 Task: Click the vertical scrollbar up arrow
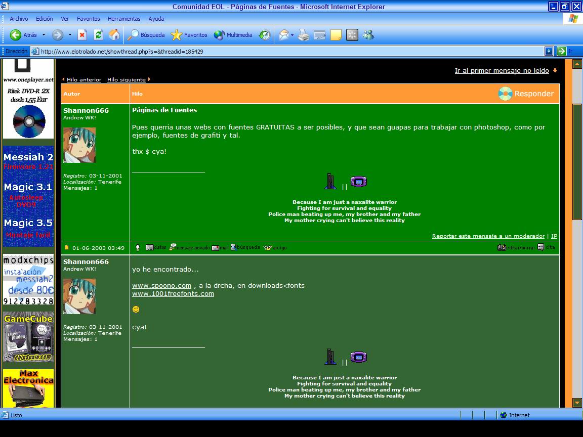coord(577,64)
